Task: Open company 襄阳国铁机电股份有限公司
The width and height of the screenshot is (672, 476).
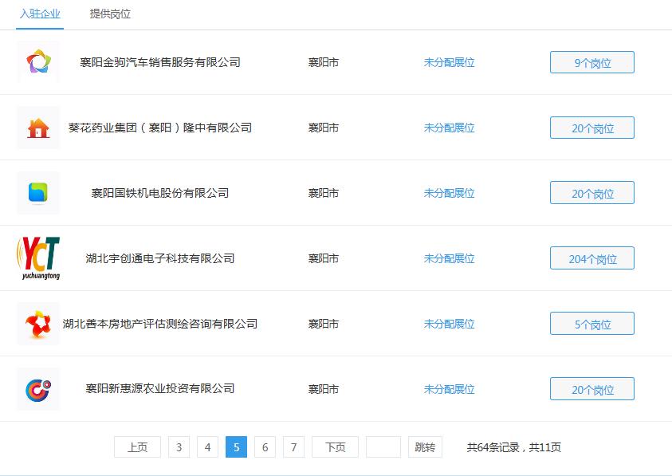Action: [x=160, y=193]
